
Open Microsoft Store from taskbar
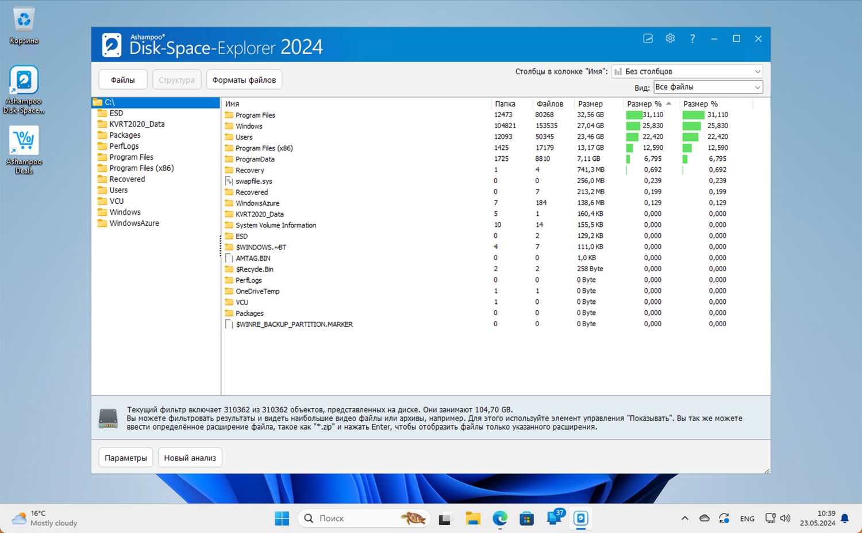point(526,518)
